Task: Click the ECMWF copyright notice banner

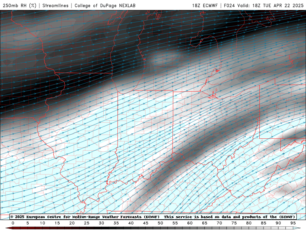Action: click(153, 217)
